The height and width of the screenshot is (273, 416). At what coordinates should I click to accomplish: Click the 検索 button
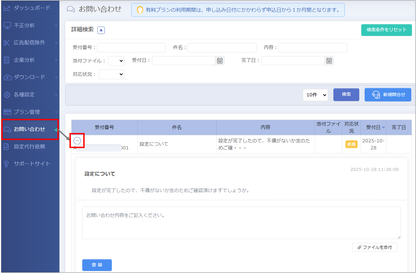[x=346, y=95]
